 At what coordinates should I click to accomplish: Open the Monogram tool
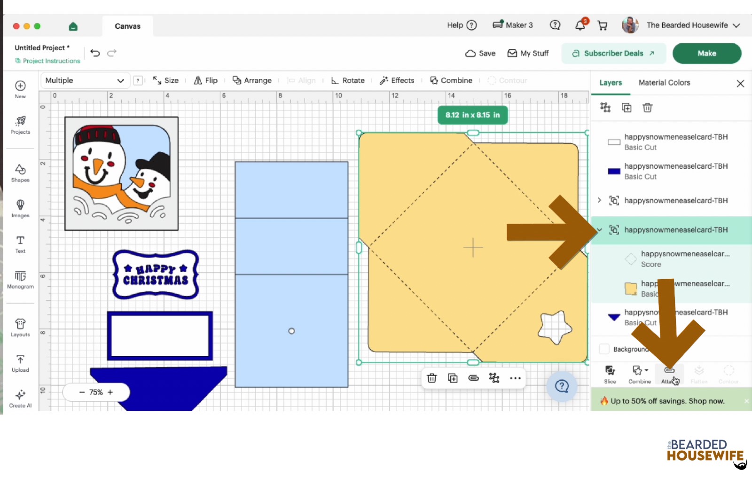click(20, 280)
